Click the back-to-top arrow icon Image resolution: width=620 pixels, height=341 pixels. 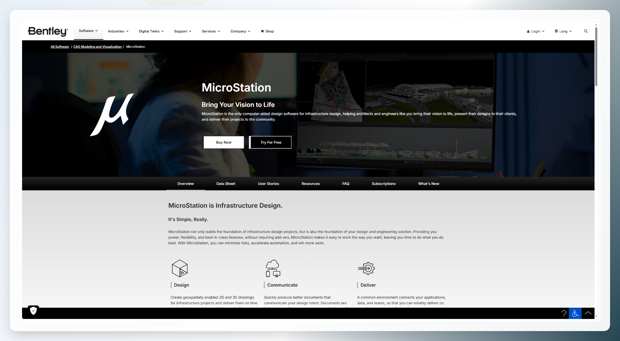point(588,313)
